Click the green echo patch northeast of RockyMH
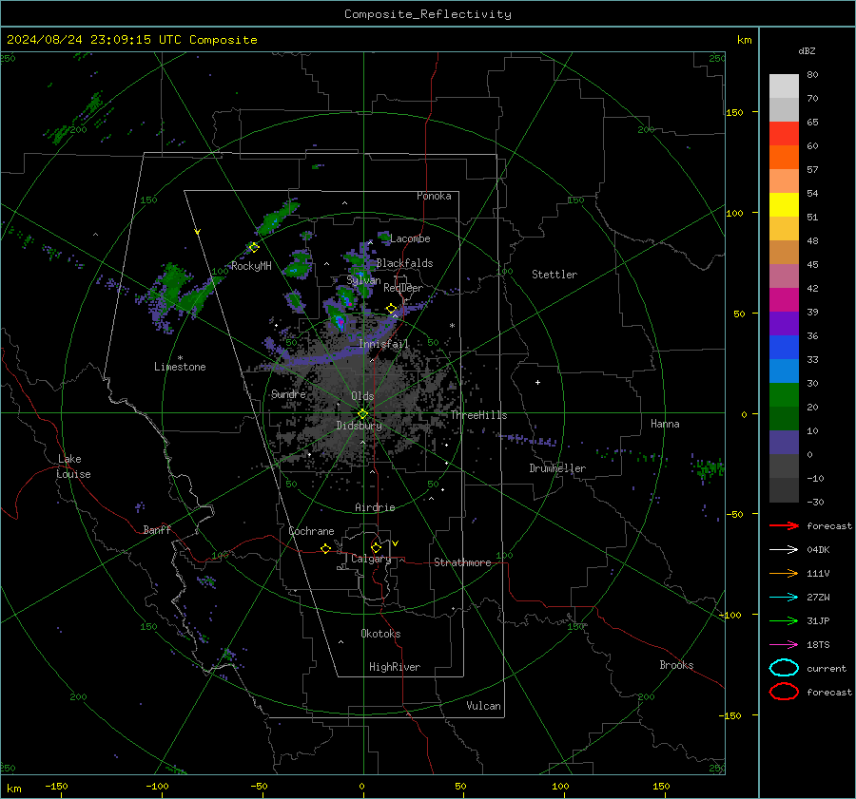856x799 pixels. coord(279,218)
